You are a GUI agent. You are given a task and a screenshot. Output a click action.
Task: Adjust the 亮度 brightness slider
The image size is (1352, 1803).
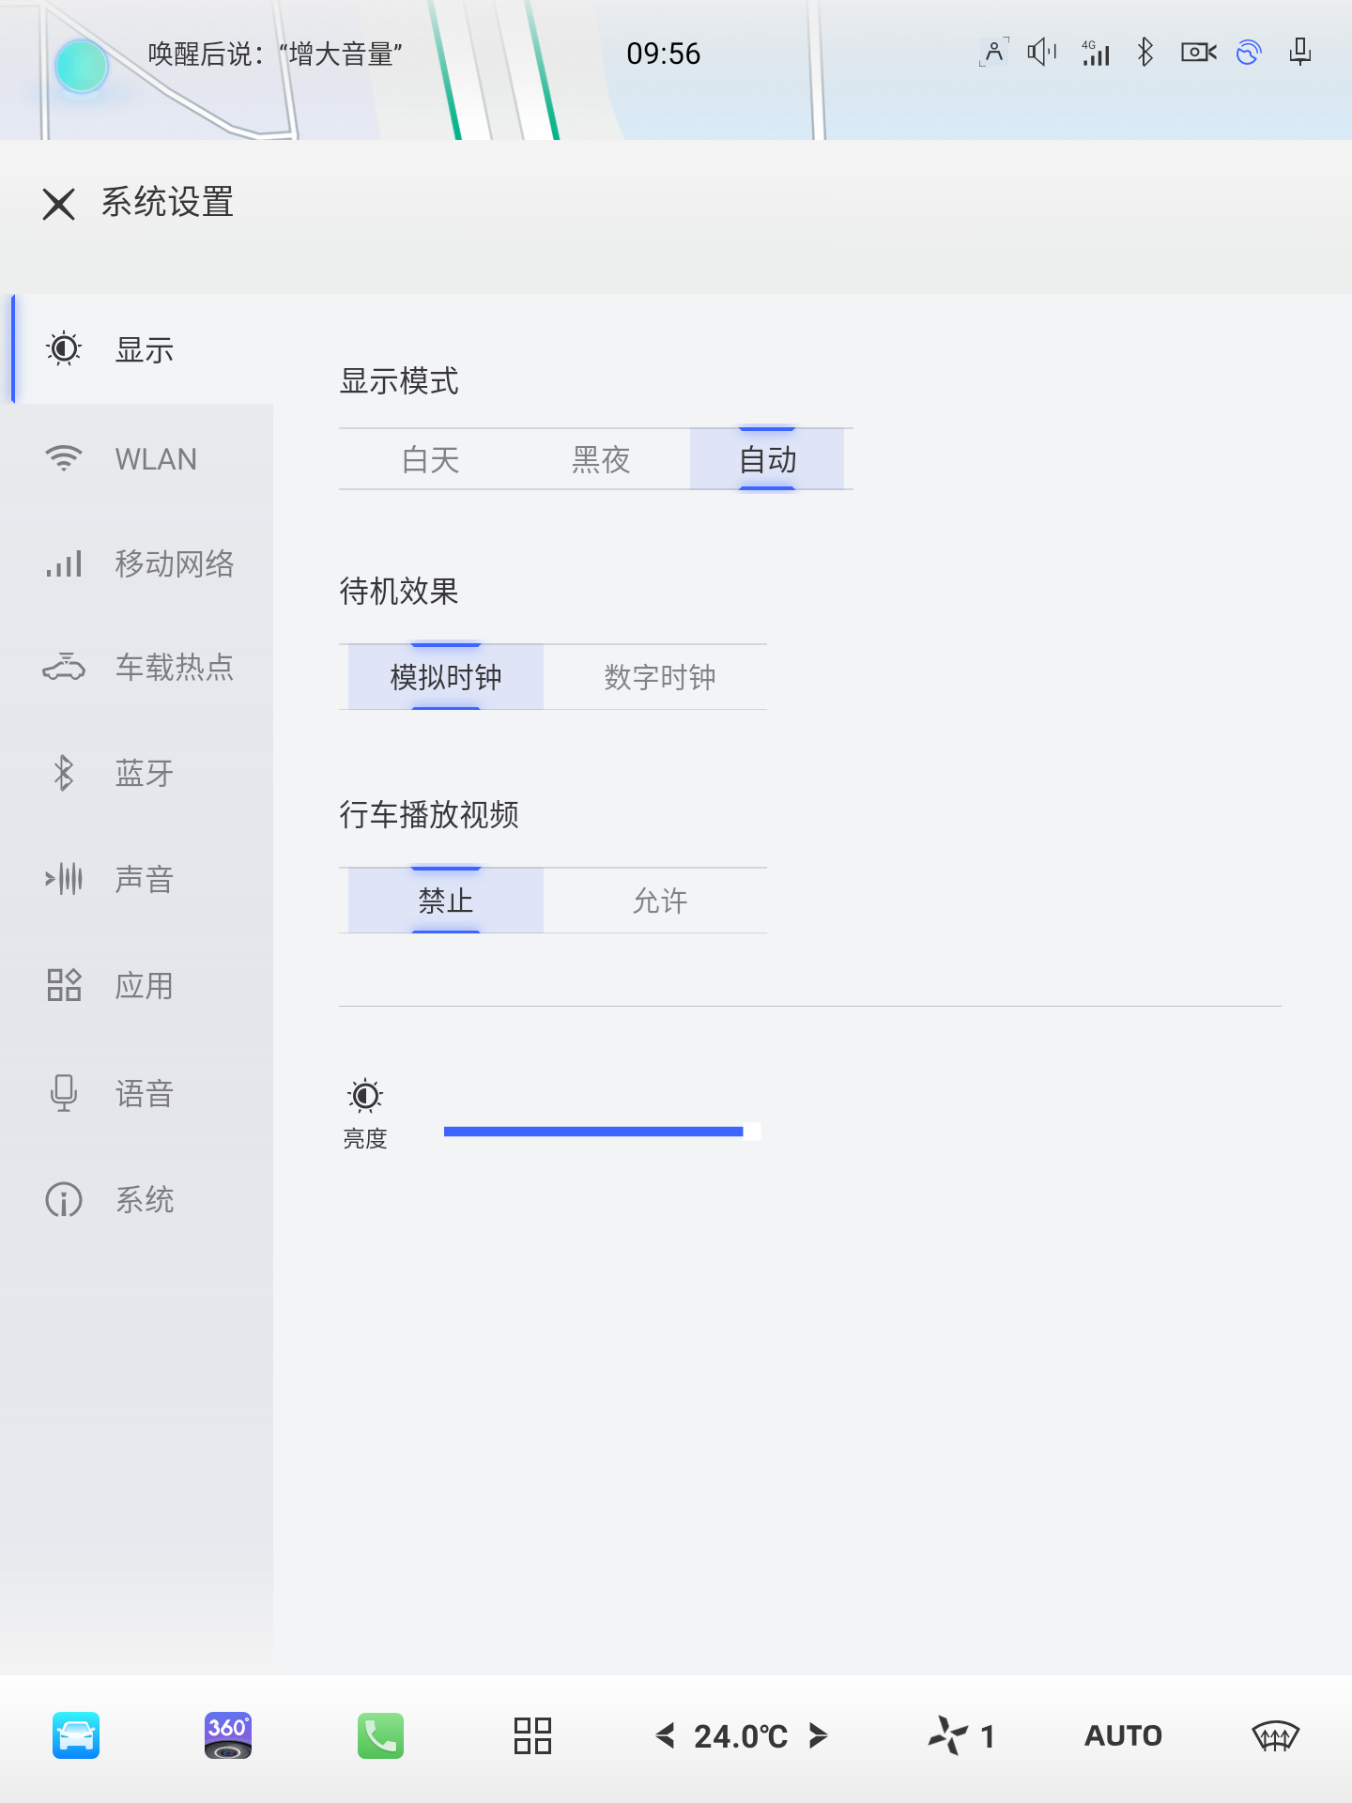[601, 1132]
